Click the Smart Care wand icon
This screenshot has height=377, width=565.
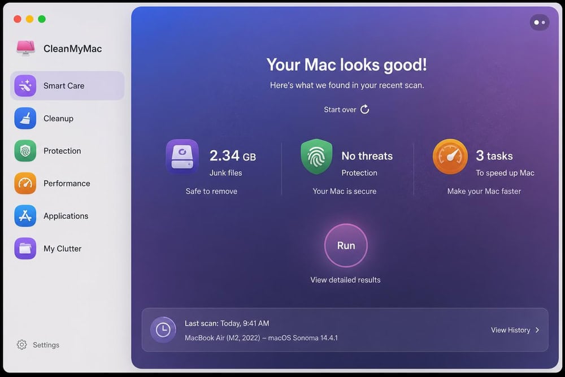tap(25, 86)
